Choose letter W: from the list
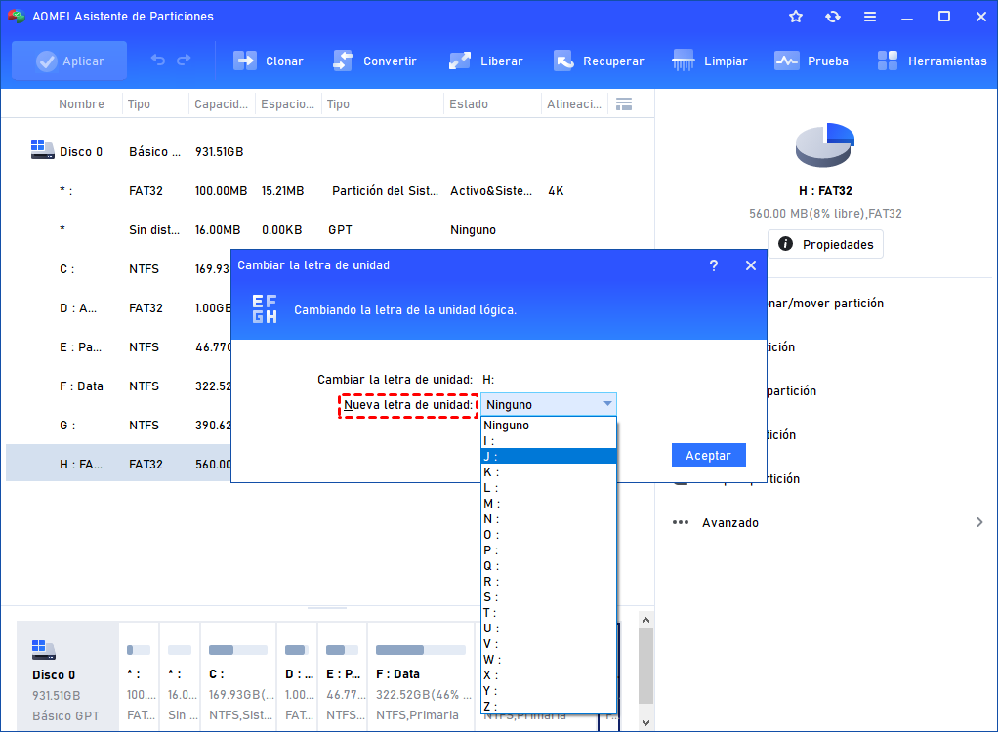The height and width of the screenshot is (732, 998). [x=549, y=660]
